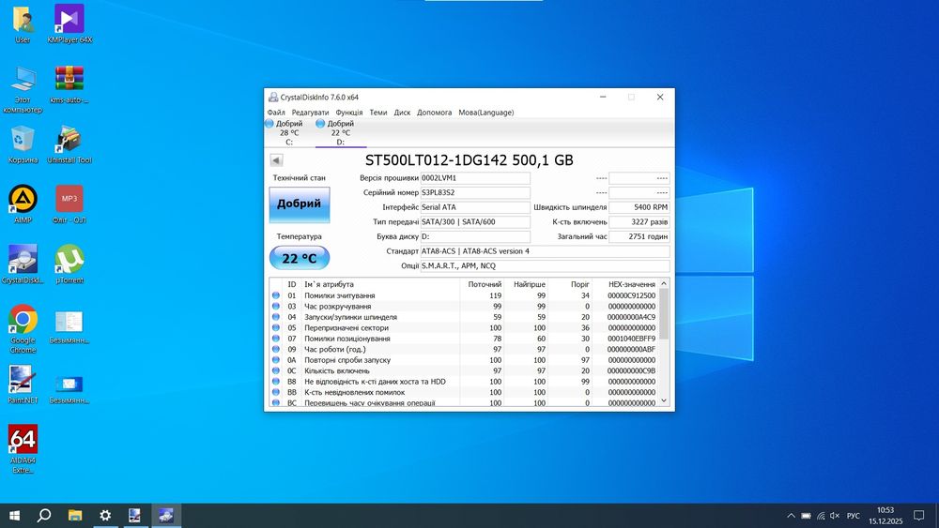Open the Диск menu
The image size is (939, 528).
coord(403,113)
